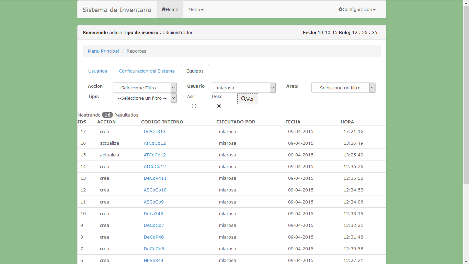
Task: Open the Accion filter dropdown
Action: (x=145, y=88)
